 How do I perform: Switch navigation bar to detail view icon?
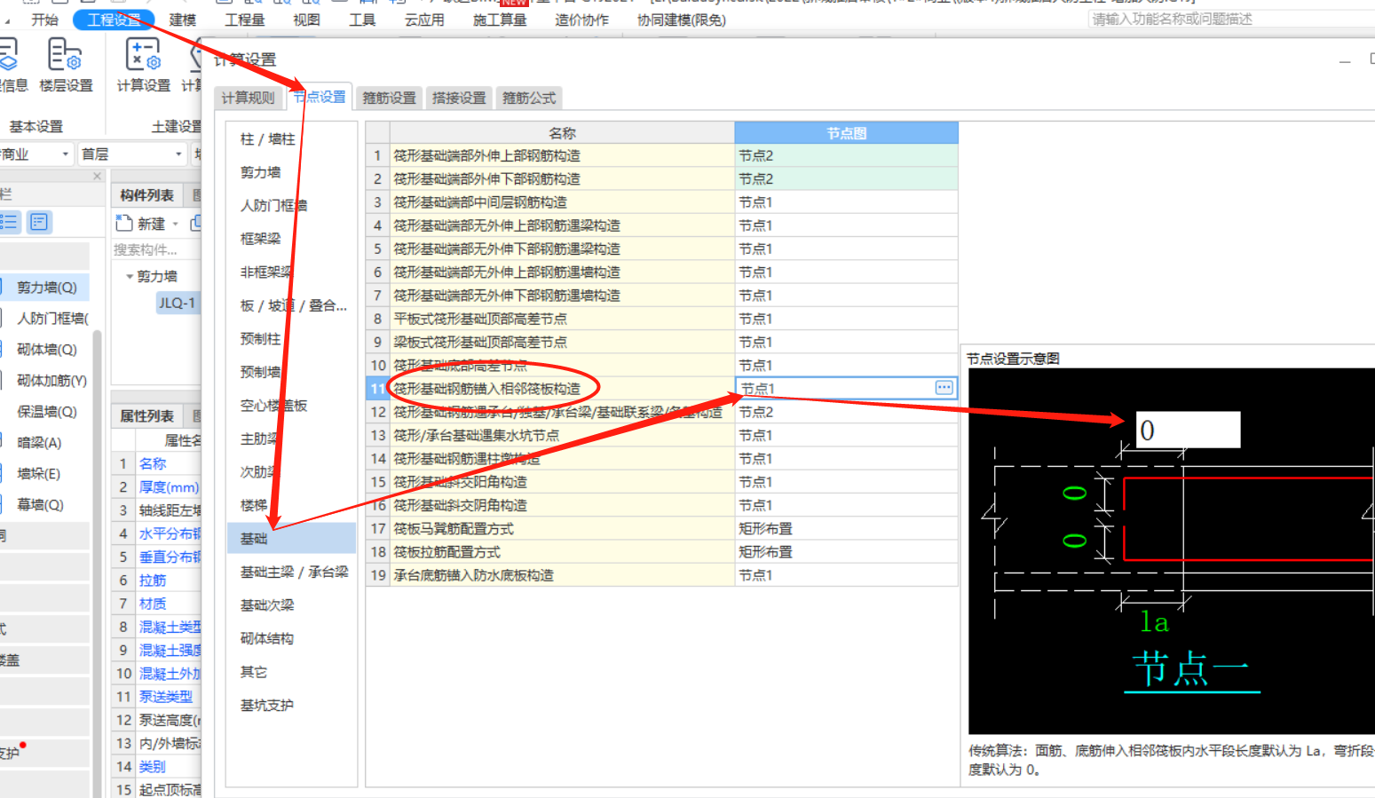(x=39, y=222)
